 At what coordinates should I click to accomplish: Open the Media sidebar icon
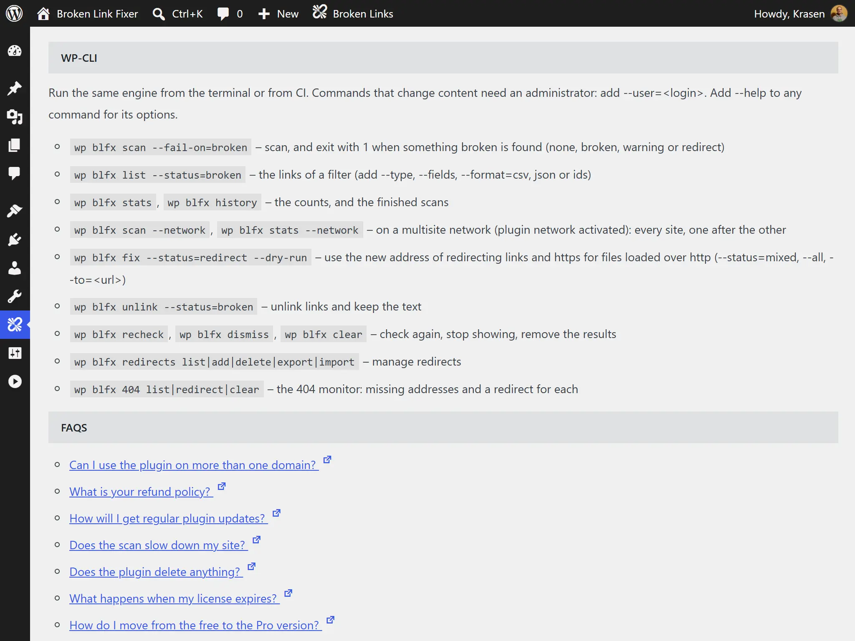point(15,117)
